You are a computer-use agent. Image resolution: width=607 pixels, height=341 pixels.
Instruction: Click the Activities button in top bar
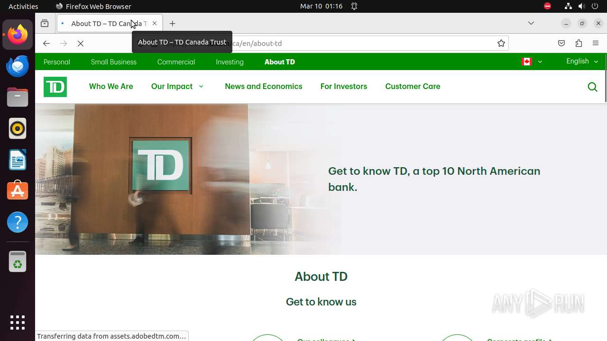(23, 6)
